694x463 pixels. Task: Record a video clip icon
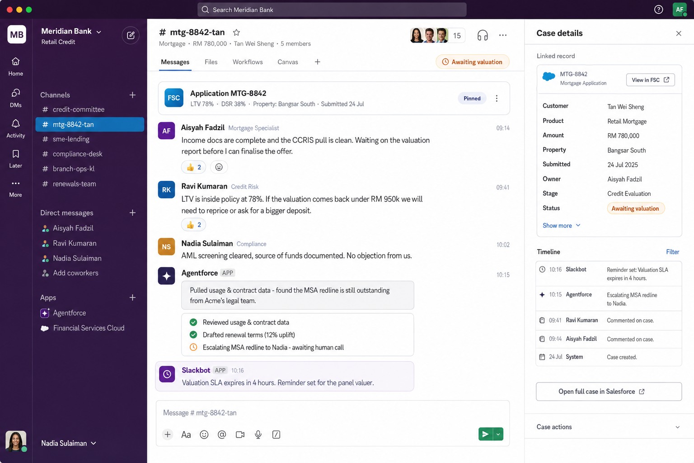coord(240,435)
